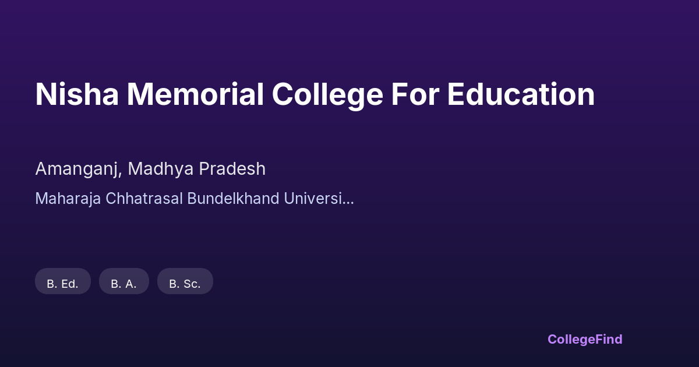Select the B. A. course tag

pos(124,284)
